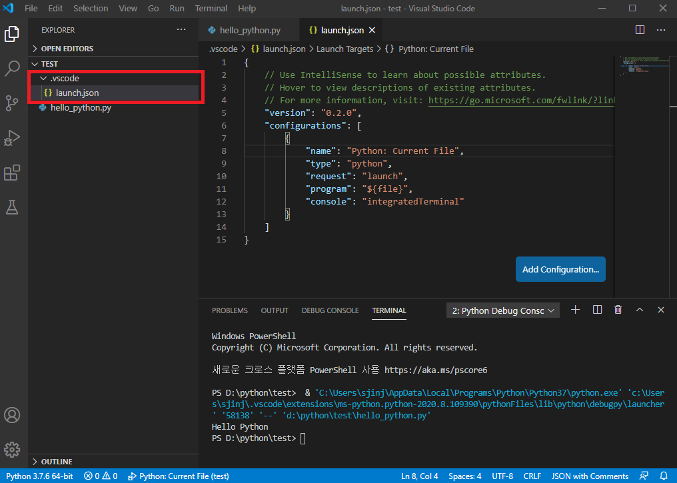This screenshot has width=677, height=483.
Task: Create a new terminal with plus icon
Action: pyautogui.click(x=575, y=310)
